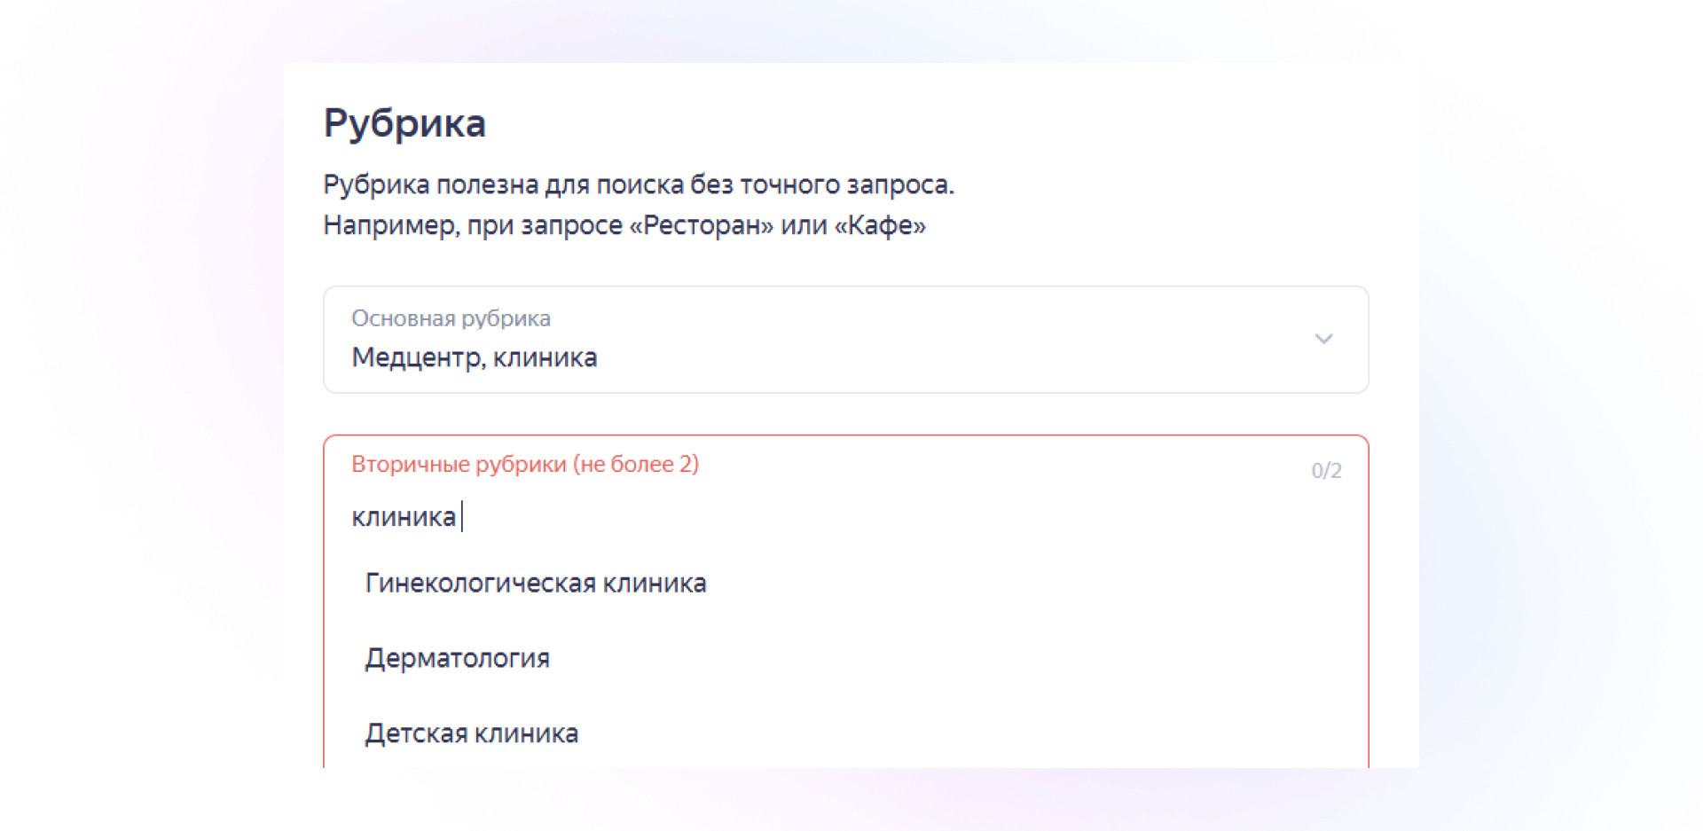Open the "Медцентр, клиника" main category selector
Viewport: 1703px width, 831px height.
pos(474,357)
